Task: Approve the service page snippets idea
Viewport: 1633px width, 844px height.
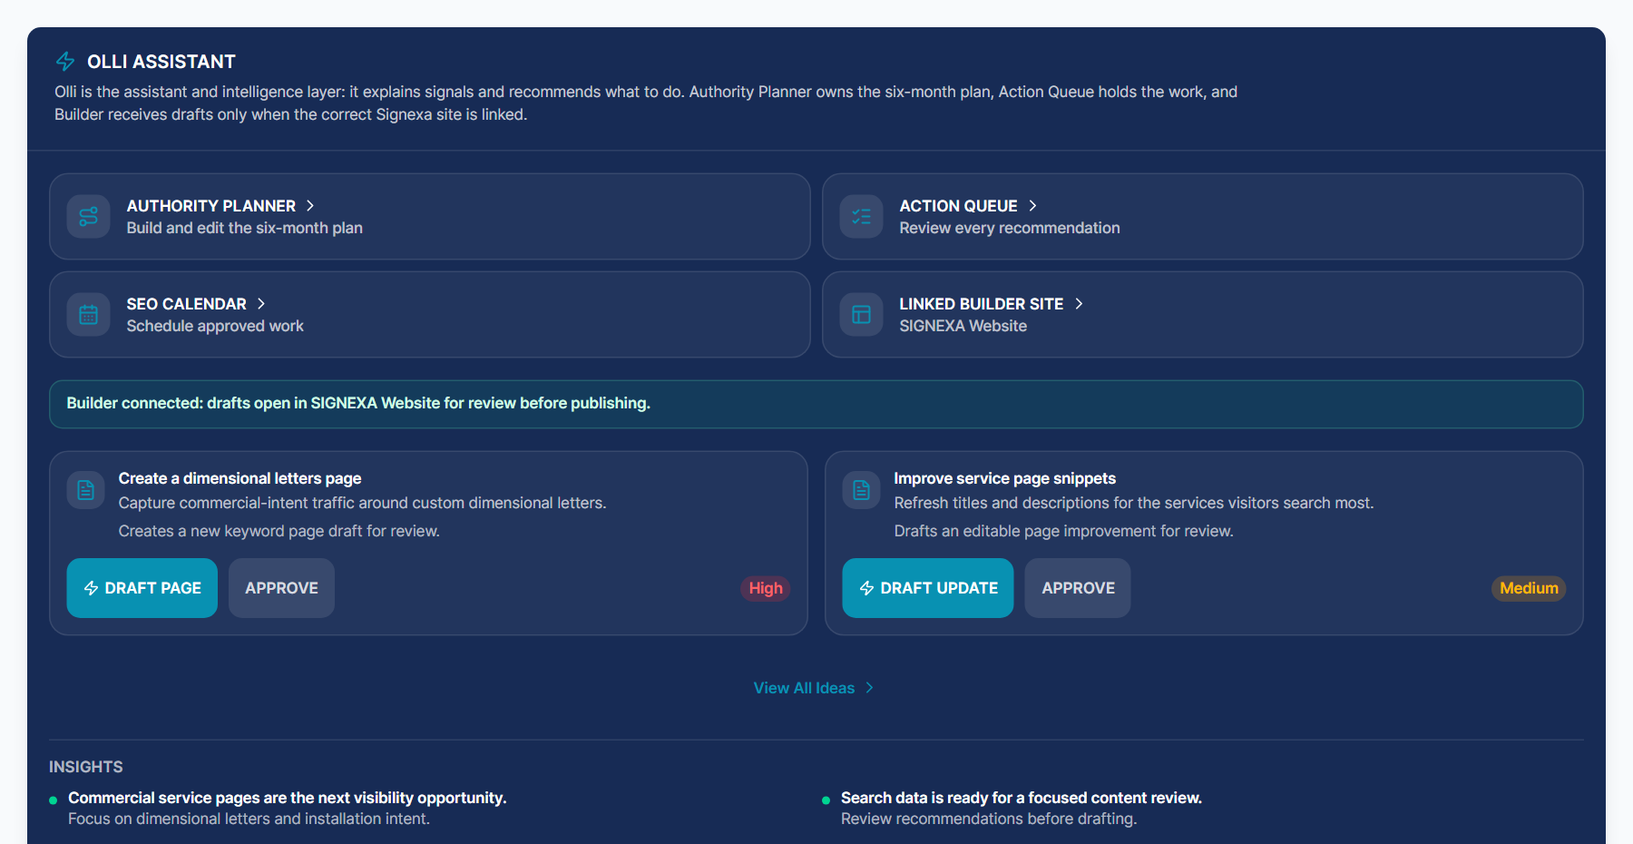Action: click(x=1078, y=588)
